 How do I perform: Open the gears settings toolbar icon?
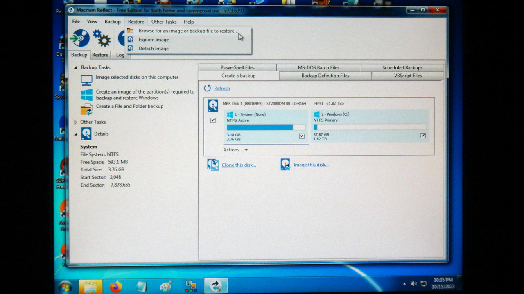point(102,38)
